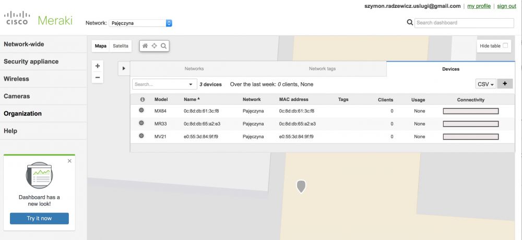The width and height of the screenshot is (522, 240).
Task: Click dashboard illustration in promo card
Action: point(39,175)
